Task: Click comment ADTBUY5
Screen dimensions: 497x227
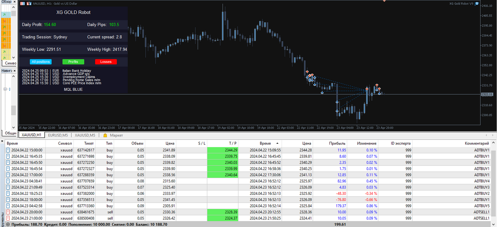Action: pos(482,206)
